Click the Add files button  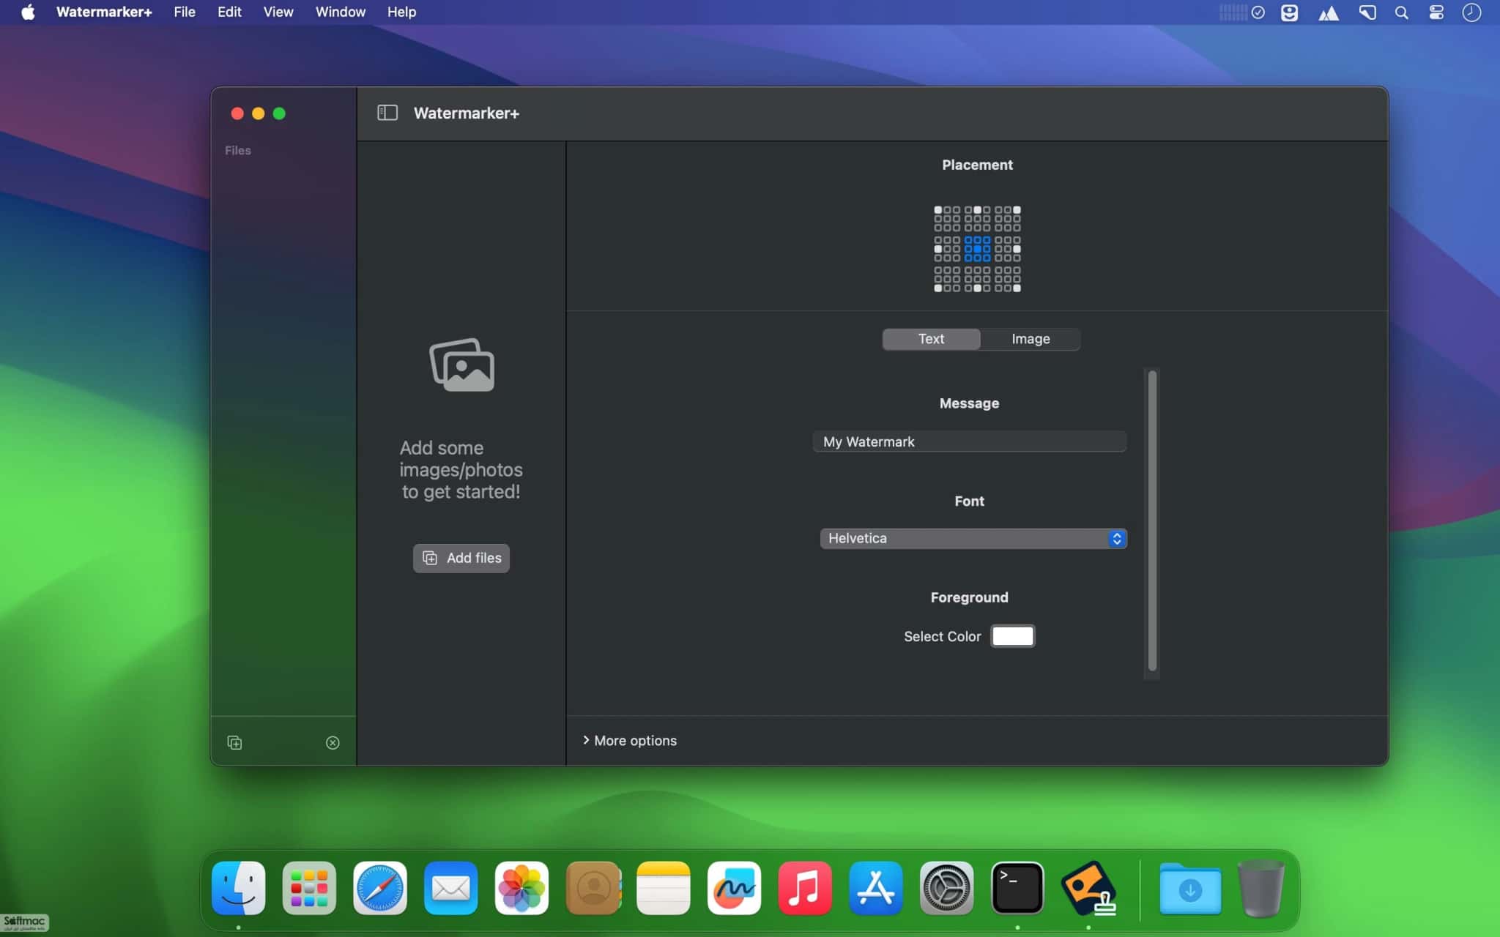[461, 558]
